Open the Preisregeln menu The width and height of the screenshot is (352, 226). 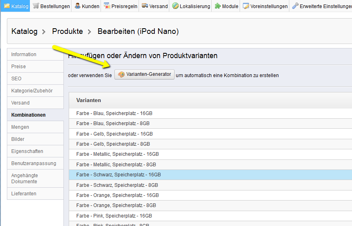tap(120, 6)
